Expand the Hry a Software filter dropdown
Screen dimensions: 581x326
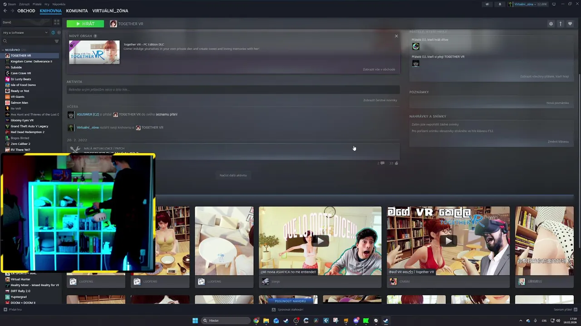25,33
